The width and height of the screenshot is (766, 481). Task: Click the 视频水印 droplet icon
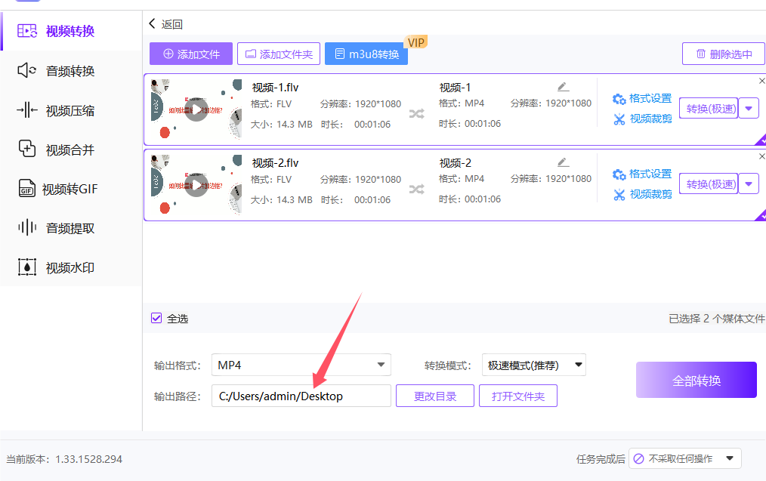tap(27, 267)
